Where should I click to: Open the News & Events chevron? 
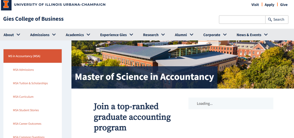click(266, 35)
